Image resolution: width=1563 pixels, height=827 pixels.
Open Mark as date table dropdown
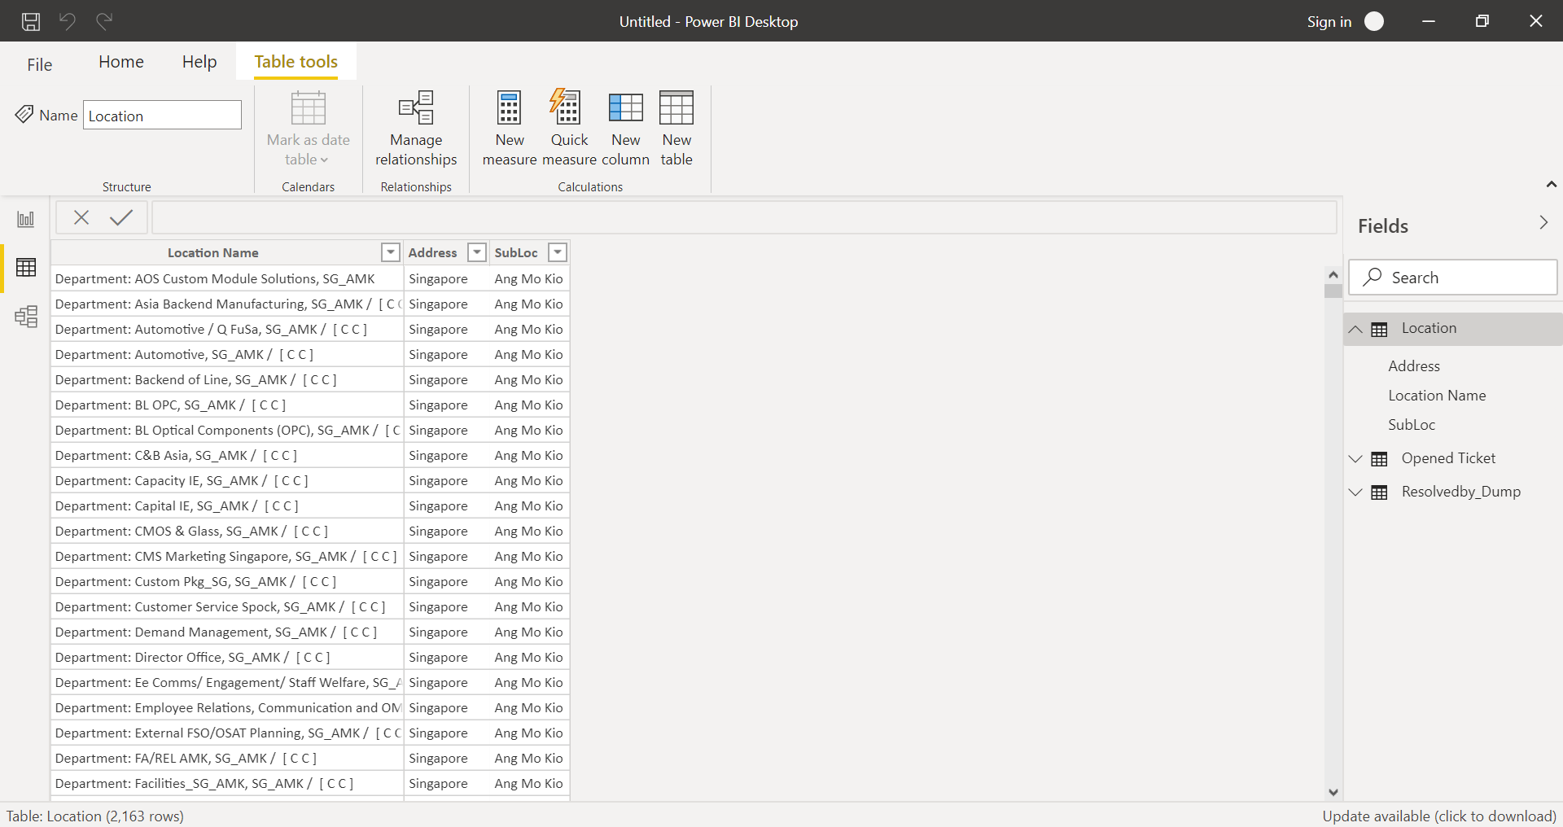coord(309,129)
